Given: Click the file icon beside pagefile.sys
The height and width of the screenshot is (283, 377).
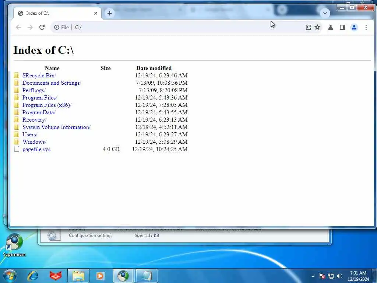Looking at the screenshot, I should (17, 149).
